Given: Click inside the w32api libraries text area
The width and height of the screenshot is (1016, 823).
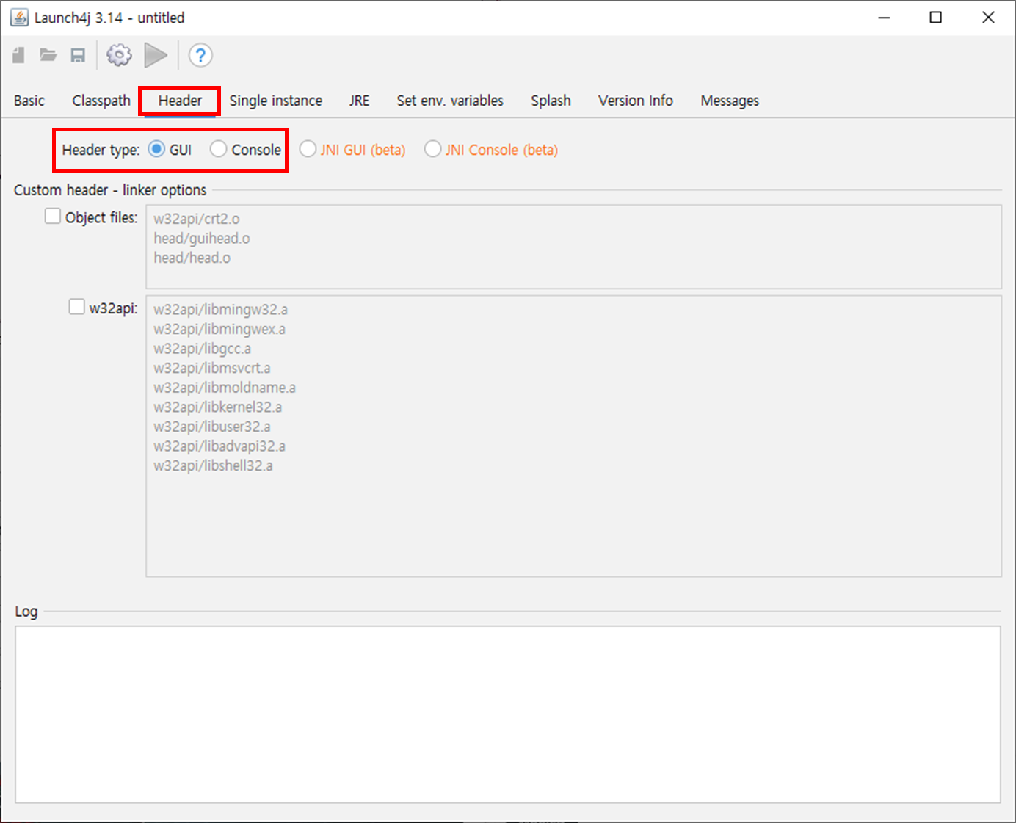Looking at the screenshot, I should 573,436.
